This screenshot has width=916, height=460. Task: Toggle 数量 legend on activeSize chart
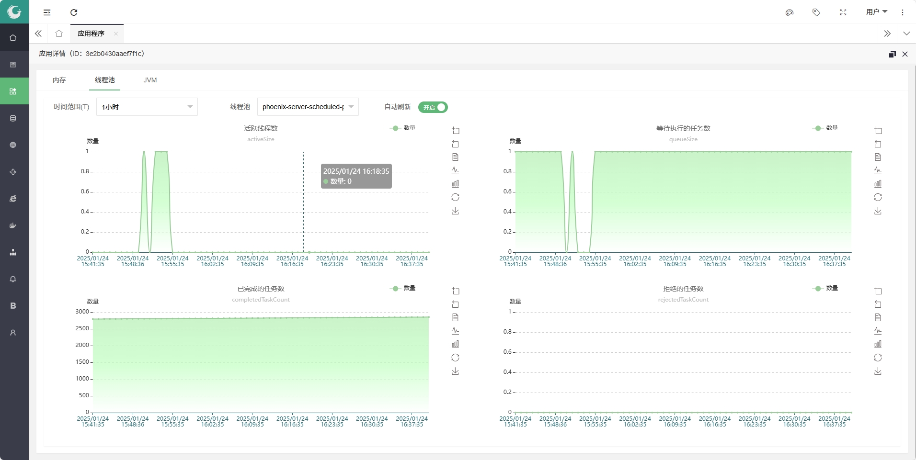coord(403,128)
